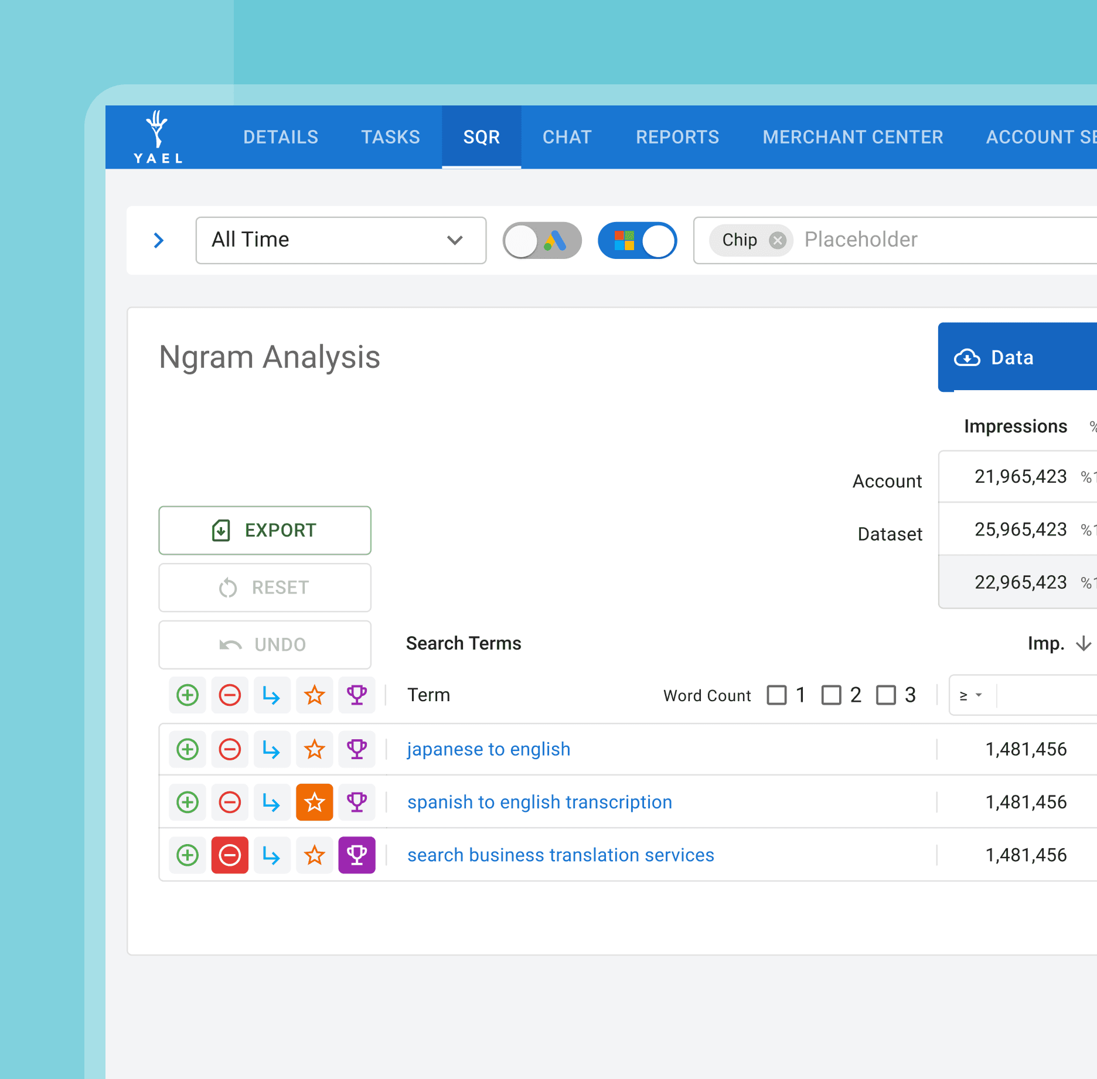Click the green add icon for japanese to english
The height and width of the screenshot is (1079, 1097).
coord(188,749)
